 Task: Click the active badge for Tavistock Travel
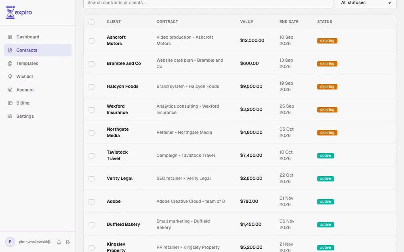coord(325,156)
